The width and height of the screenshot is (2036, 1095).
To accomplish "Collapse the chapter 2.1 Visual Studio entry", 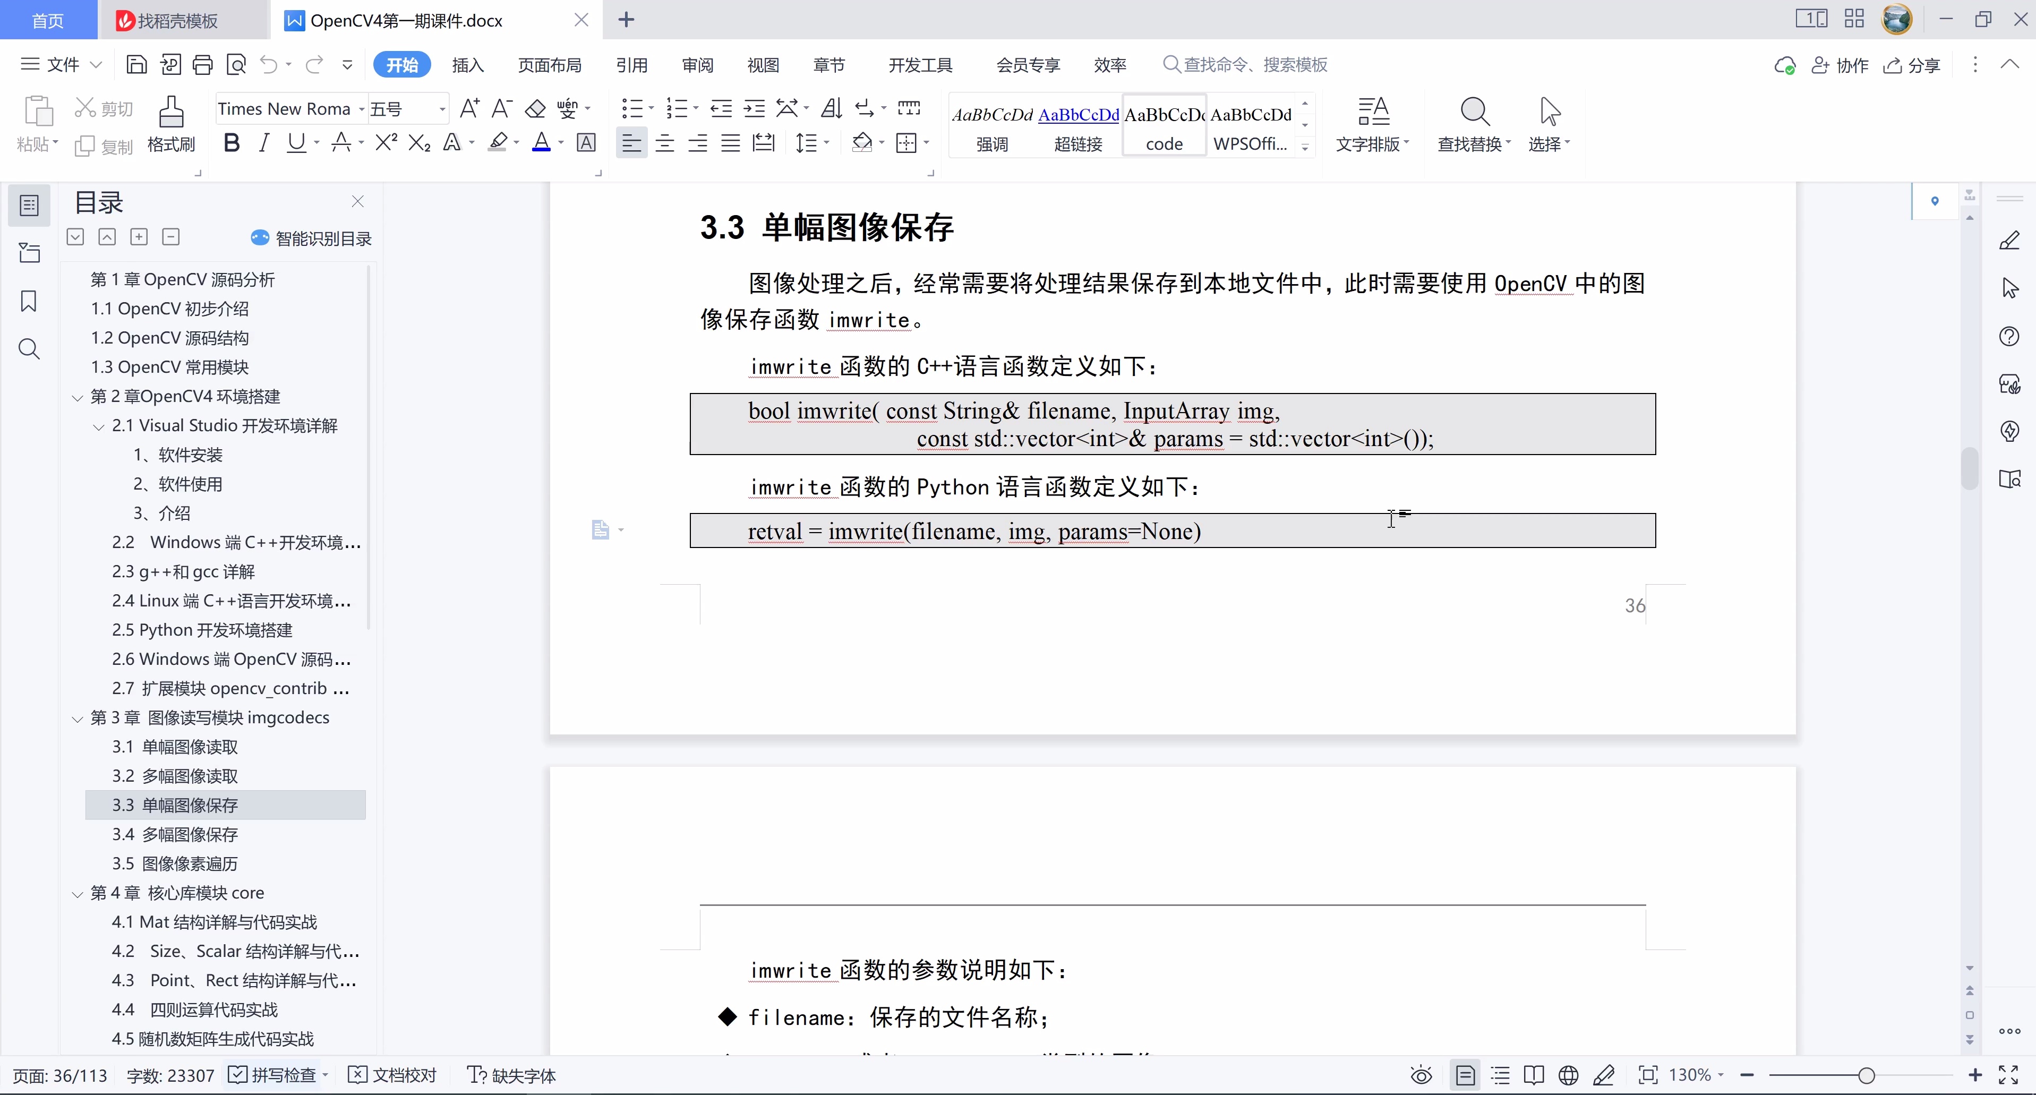I will (x=98, y=426).
